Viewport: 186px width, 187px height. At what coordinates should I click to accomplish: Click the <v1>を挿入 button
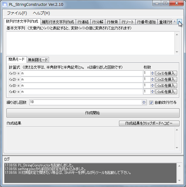(x=166, y=73)
